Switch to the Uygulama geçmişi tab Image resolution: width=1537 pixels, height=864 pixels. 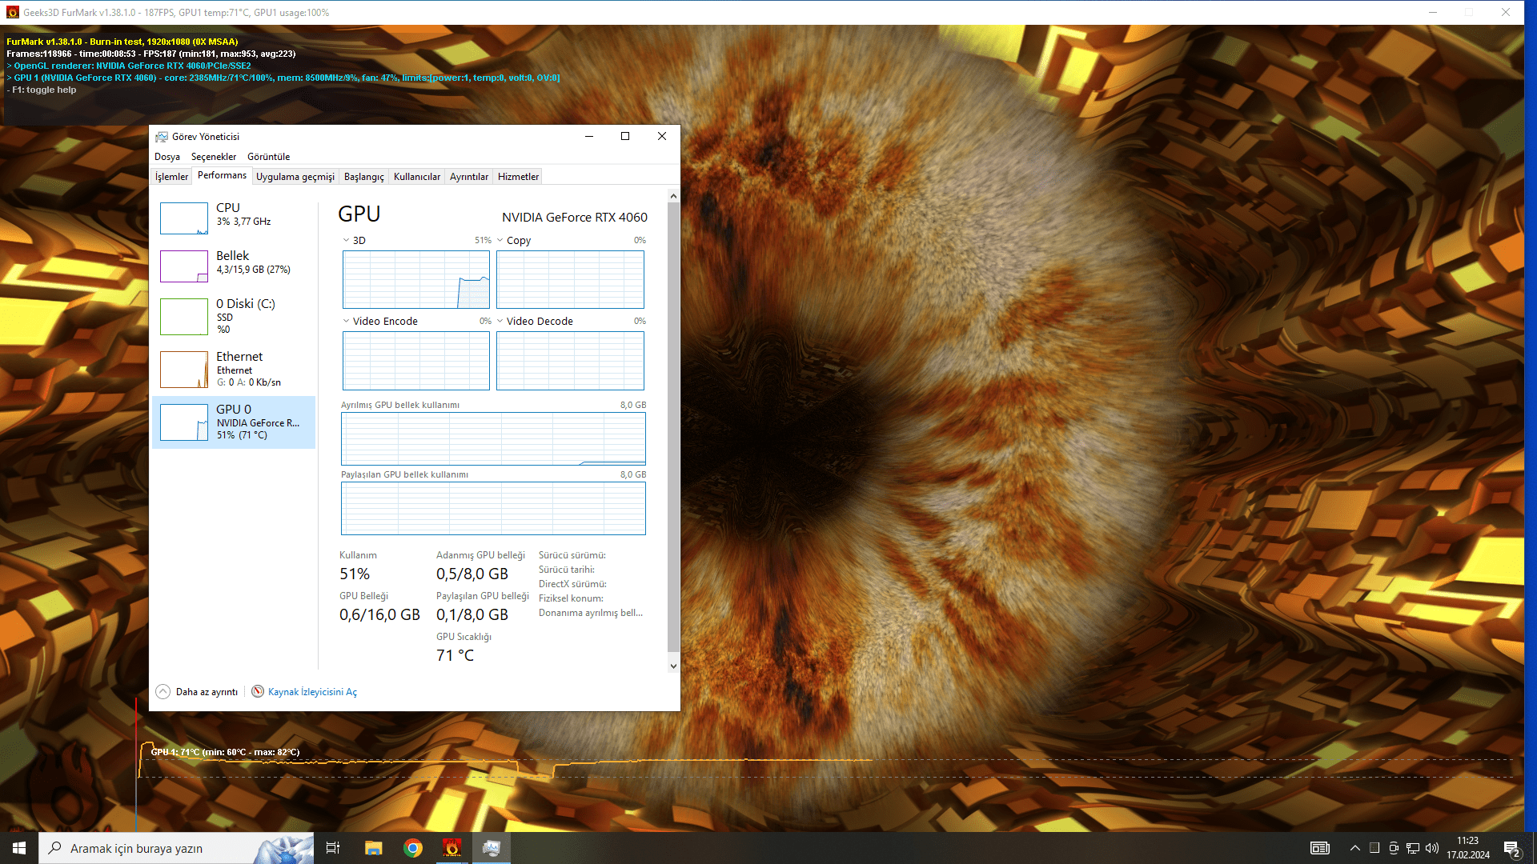coord(295,177)
